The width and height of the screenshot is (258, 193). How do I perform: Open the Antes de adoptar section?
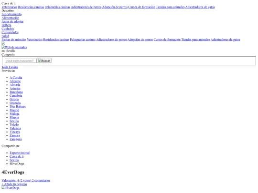coord(12,21)
